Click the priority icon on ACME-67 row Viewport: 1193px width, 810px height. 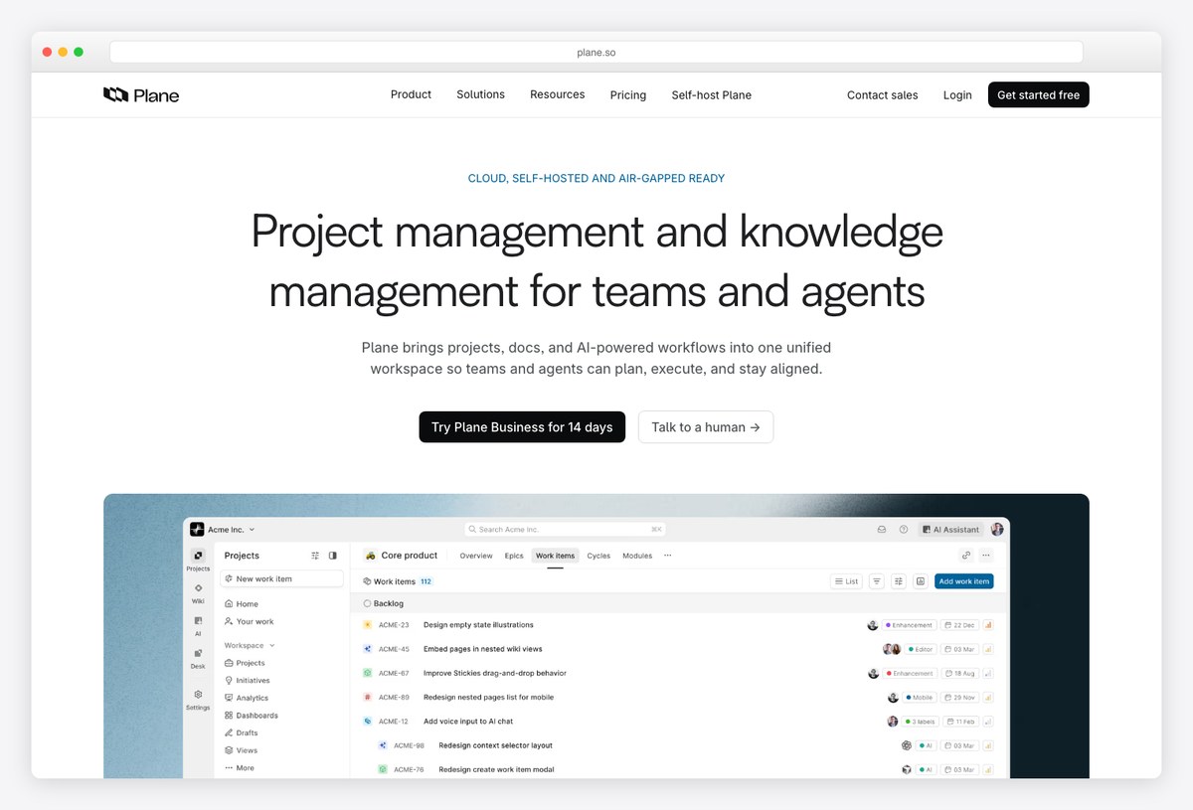[x=988, y=673]
